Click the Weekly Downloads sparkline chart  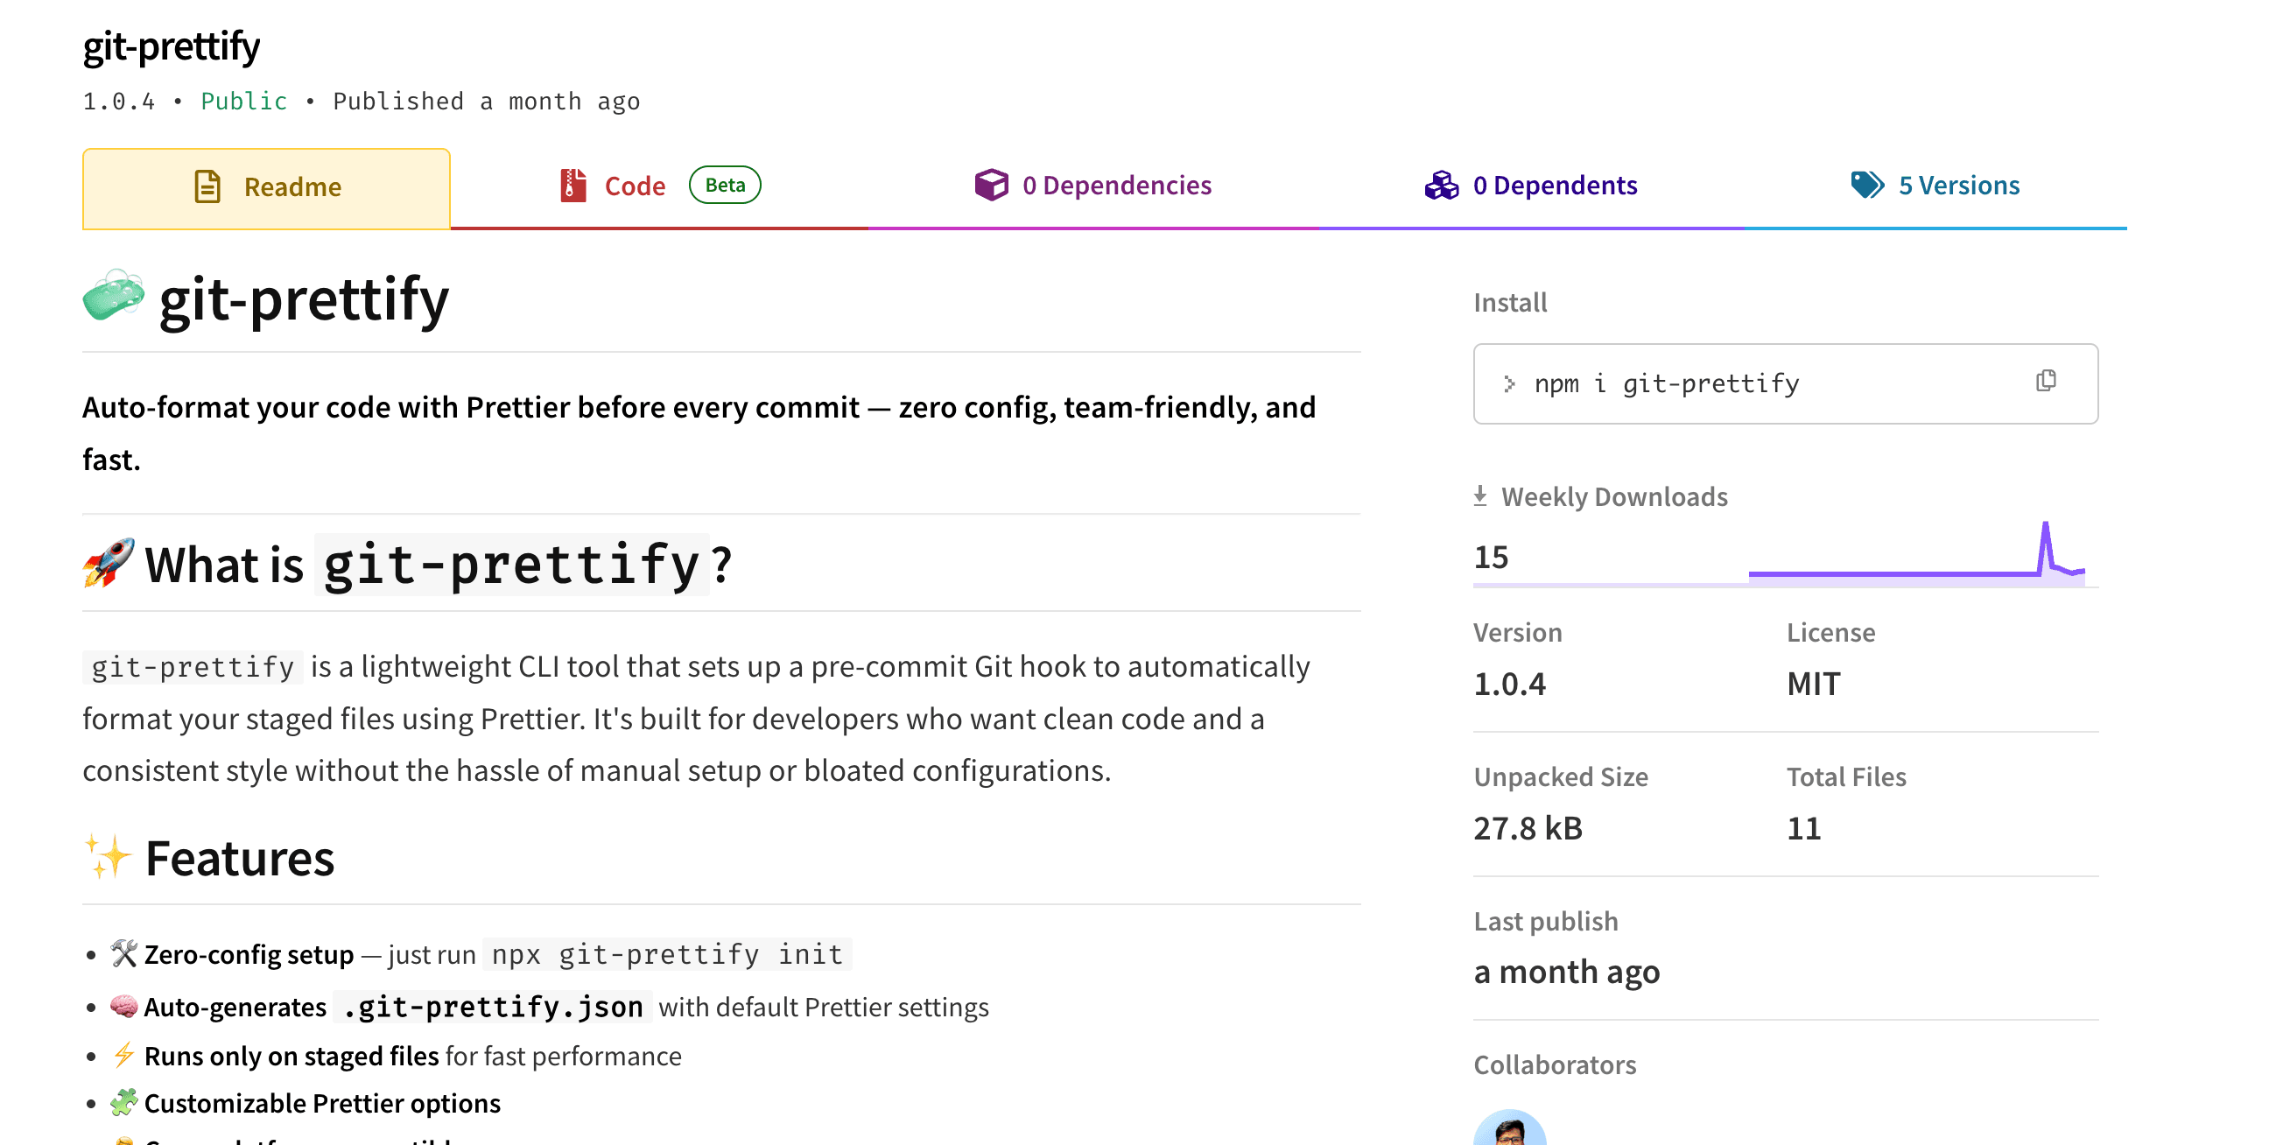click(1916, 552)
